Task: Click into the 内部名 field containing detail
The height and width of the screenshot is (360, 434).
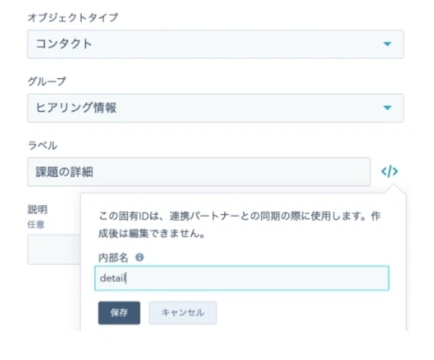Action: click(242, 278)
